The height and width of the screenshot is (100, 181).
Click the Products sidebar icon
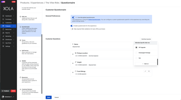(x=3, y=26)
